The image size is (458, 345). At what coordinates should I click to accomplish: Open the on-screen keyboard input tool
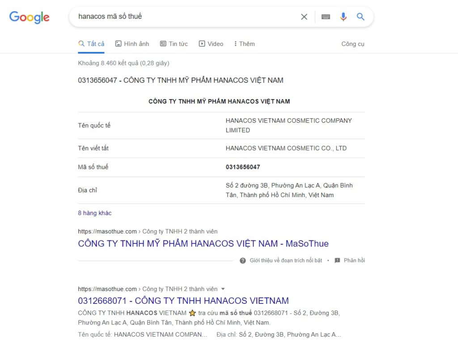[326, 17]
